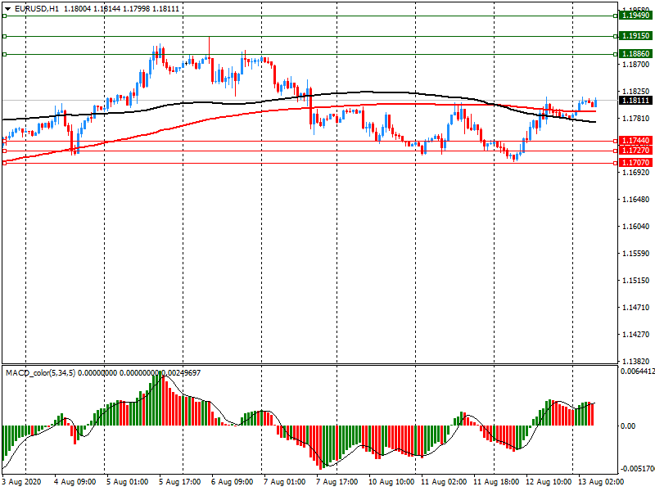This screenshot has height=491, width=655.
Task: Click the 10 Aug 10:00 time label
Action: (391, 482)
